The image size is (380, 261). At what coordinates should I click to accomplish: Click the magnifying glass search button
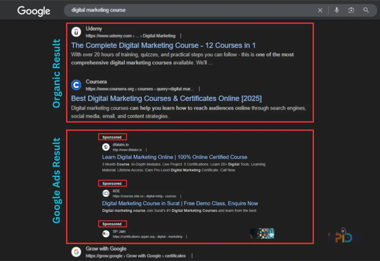[366, 10]
